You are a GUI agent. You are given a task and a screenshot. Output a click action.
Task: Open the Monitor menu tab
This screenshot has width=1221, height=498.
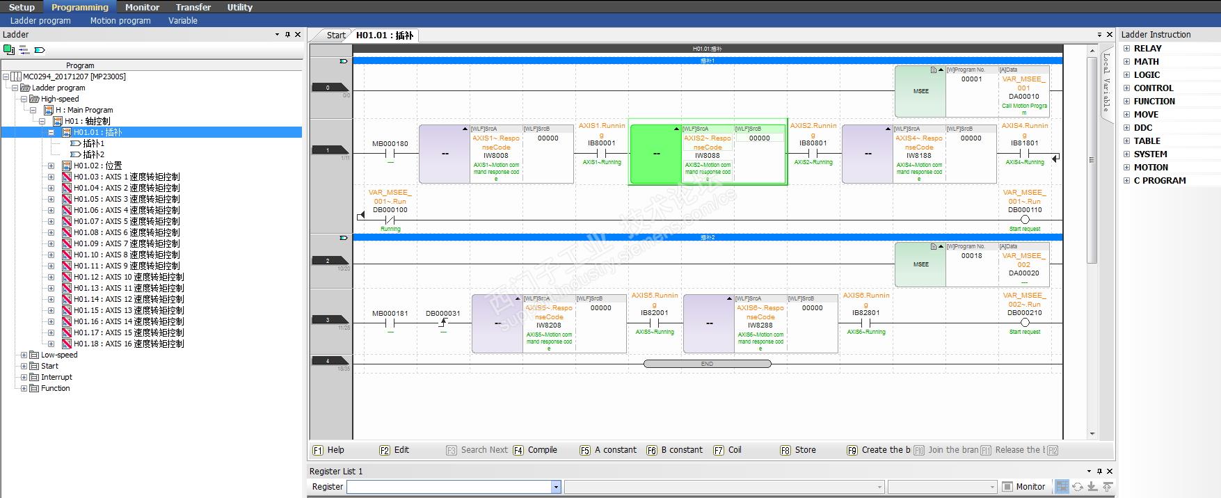pos(142,7)
